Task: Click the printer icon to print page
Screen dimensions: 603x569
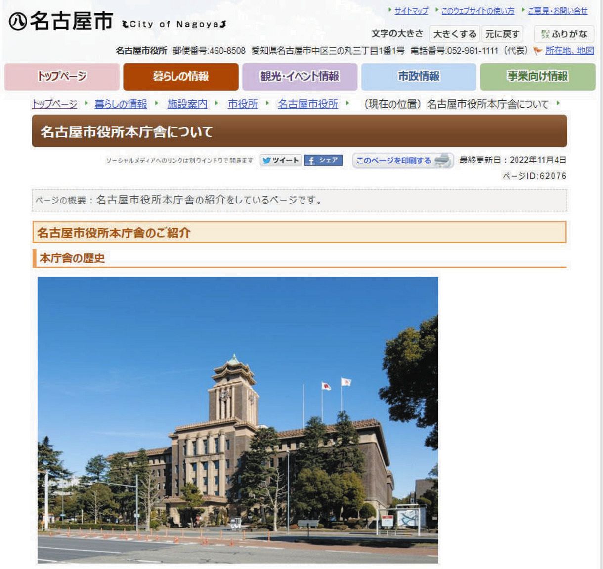Action: pos(443,161)
